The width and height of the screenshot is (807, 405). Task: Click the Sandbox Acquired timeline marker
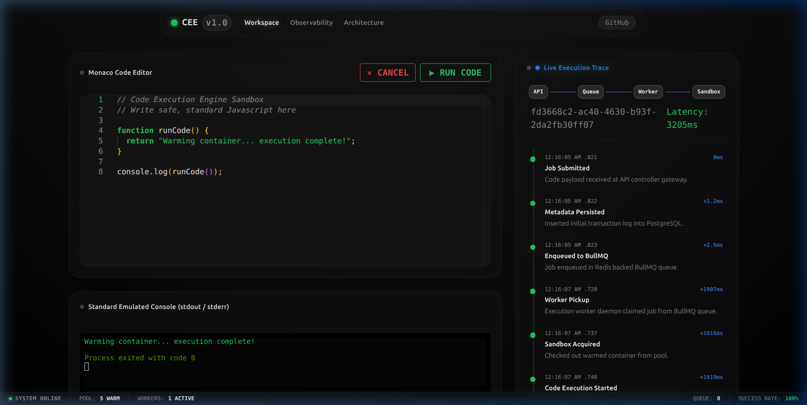pos(533,335)
